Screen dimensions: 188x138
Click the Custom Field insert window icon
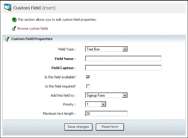(x=8, y=7)
